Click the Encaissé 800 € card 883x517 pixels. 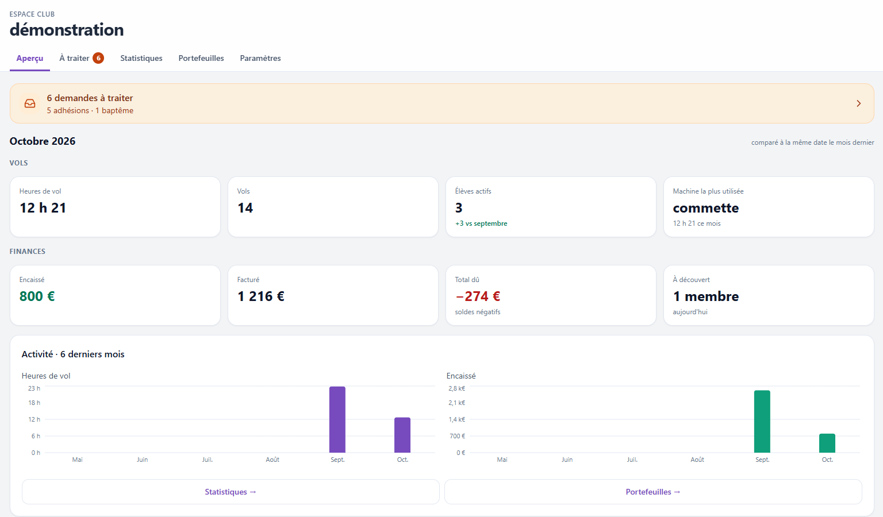point(115,295)
